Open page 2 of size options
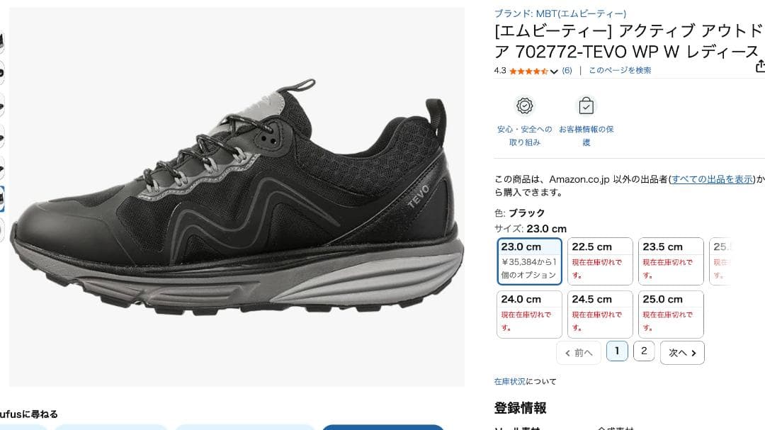Viewport: 765px width, 430px height. [x=644, y=351]
